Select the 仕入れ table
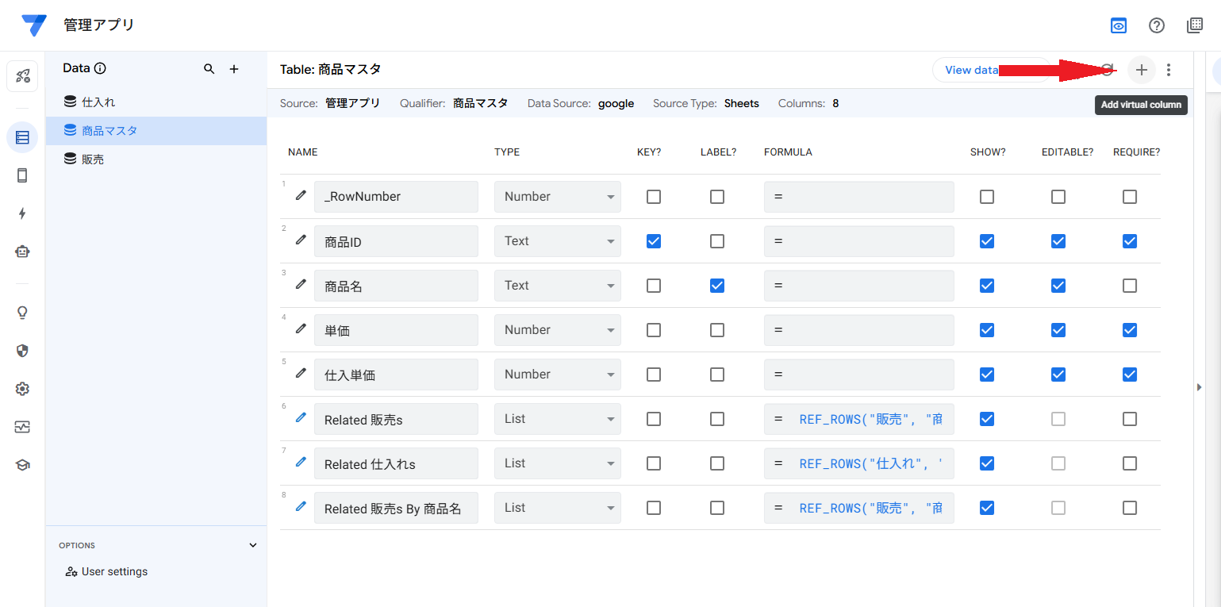 pyautogui.click(x=99, y=102)
